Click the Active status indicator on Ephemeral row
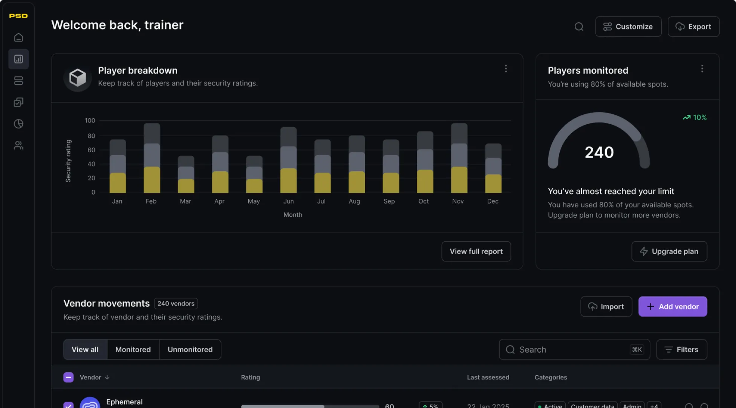The image size is (736, 408). [x=550, y=406]
